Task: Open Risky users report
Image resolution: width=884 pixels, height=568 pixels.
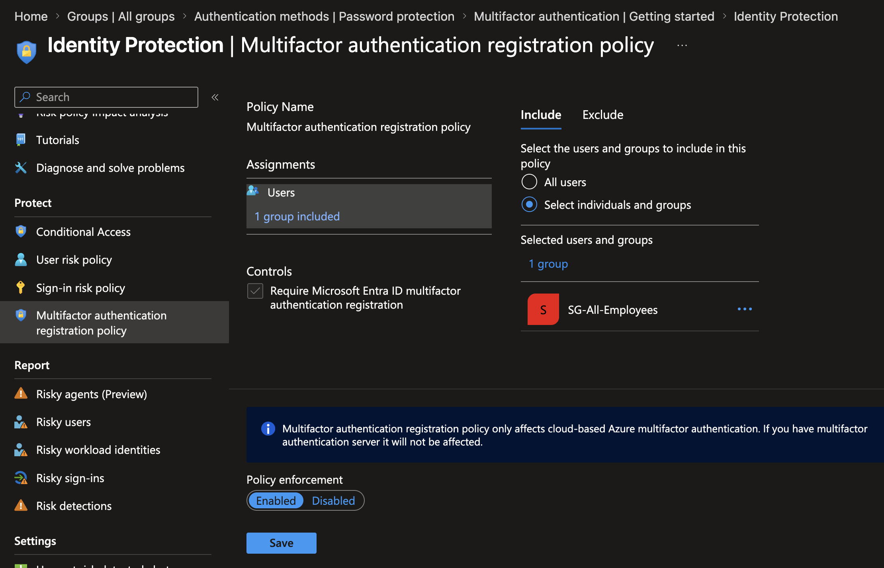Action: point(63,422)
